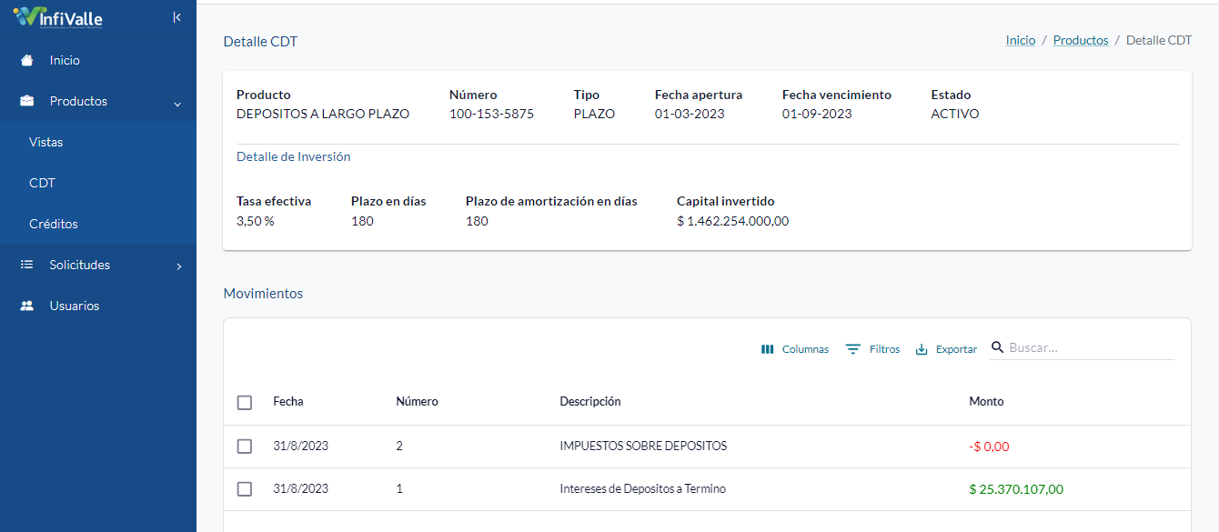Screen dimensions: 1219x532
Task: Click the maturity date 01-09-2023
Action: (817, 114)
